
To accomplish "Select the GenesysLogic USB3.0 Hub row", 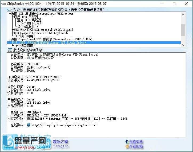I will (51, 39).
